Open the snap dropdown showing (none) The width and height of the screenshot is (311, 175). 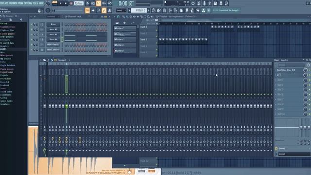[x=121, y=10]
